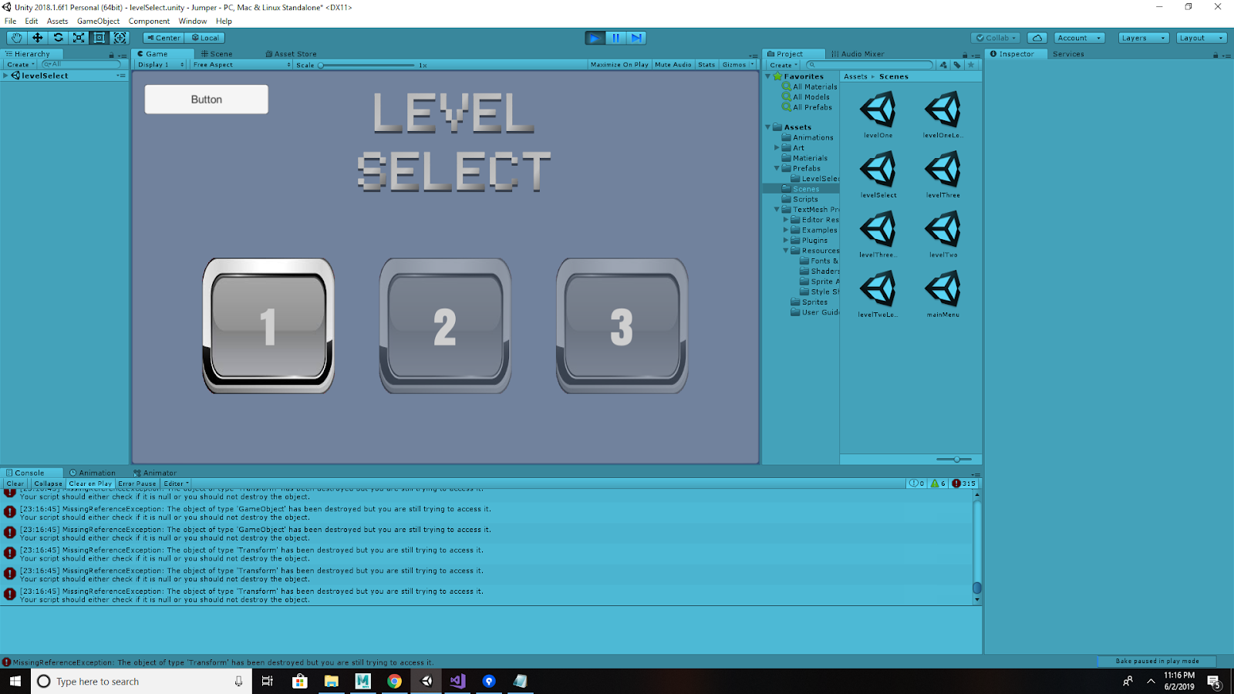Click the level 2 button
This screenshot has width=1234, height=694.
click(445, 326)
